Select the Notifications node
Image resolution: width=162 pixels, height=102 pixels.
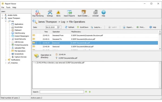pyautogui.click(x=15, y=60)
